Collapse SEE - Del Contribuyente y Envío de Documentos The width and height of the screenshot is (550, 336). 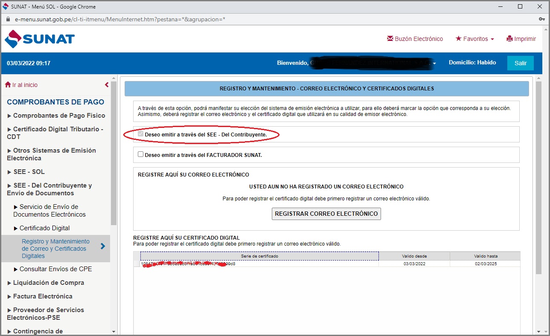click(x=49, y=189)
